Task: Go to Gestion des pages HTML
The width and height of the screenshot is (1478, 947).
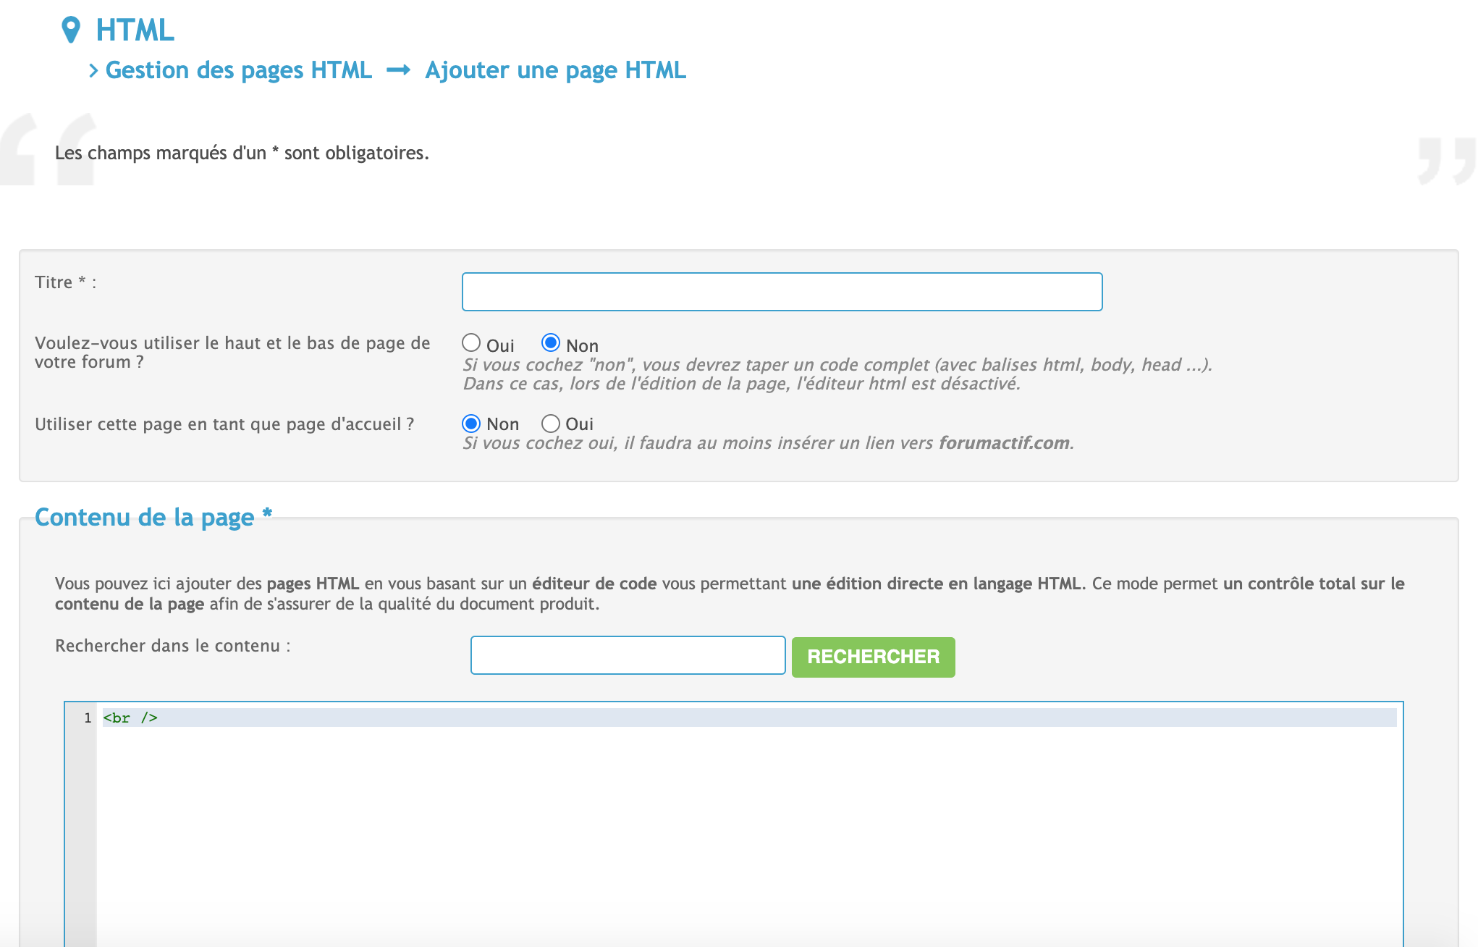Action: click(x=238, y=70)
